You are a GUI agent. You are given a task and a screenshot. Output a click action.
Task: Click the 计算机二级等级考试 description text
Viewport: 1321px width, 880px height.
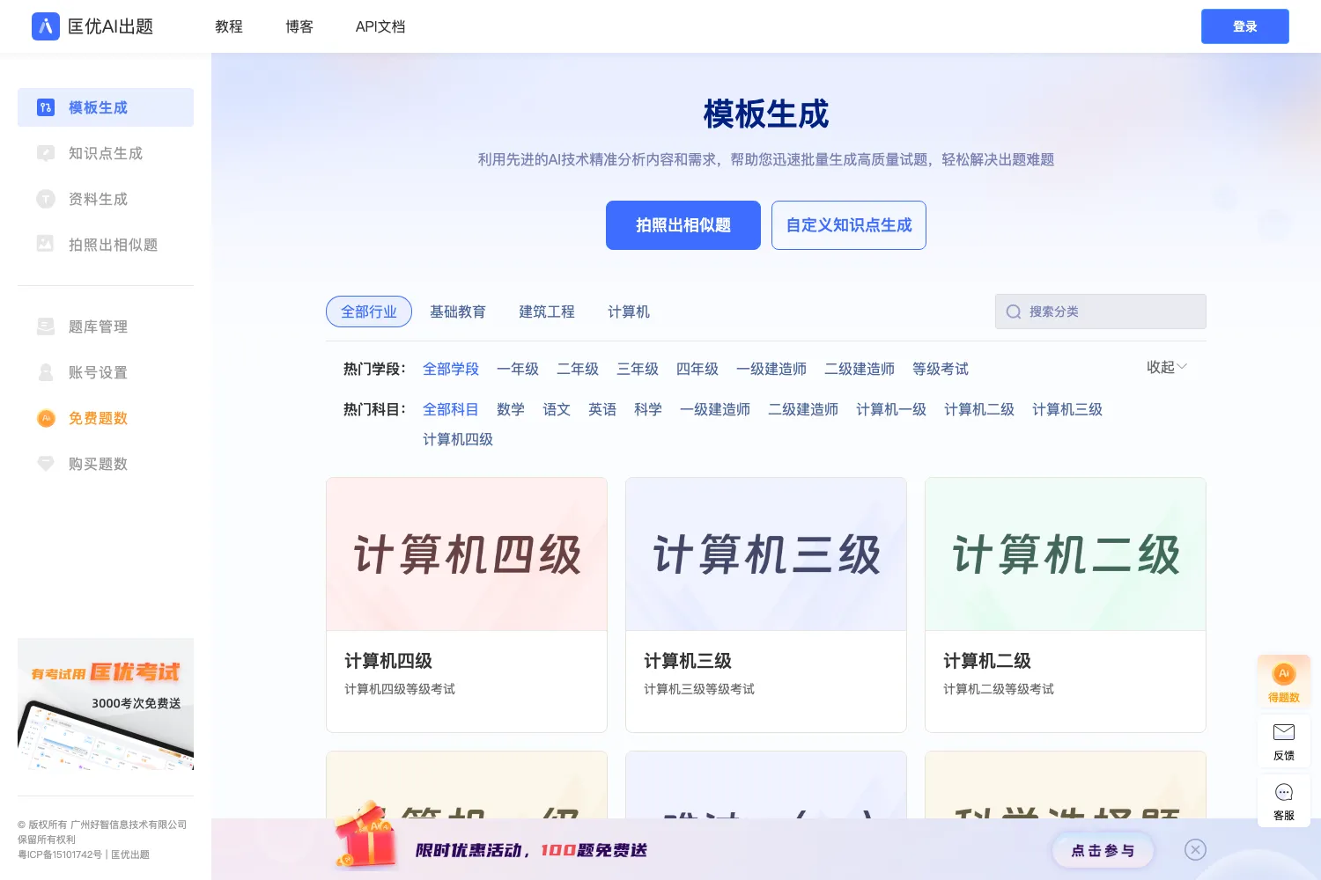coord(999,689)
